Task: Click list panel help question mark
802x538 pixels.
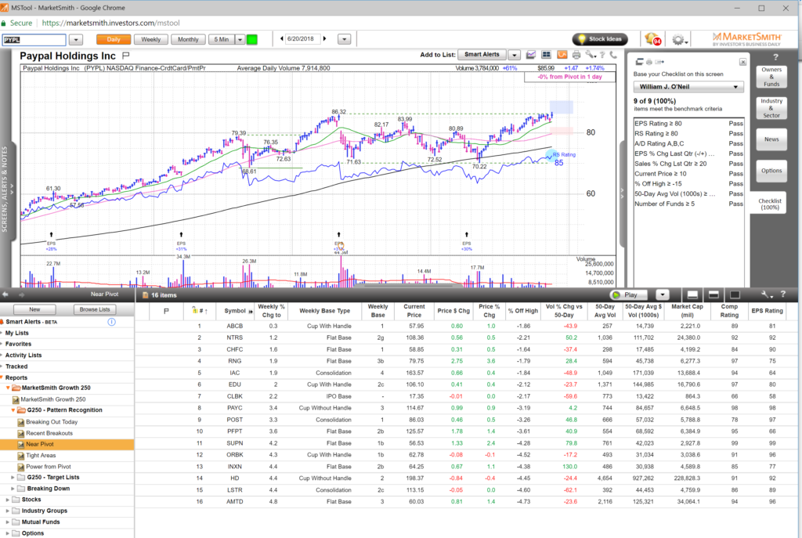Action: click(x=782, y=294)
